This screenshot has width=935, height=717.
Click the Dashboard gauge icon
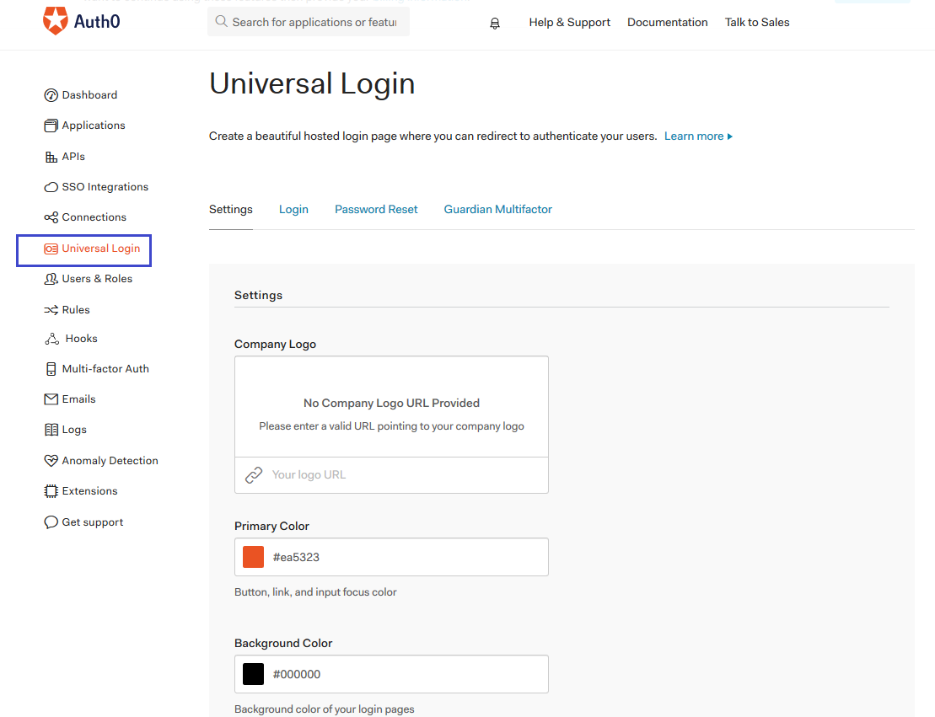(51, 95)
